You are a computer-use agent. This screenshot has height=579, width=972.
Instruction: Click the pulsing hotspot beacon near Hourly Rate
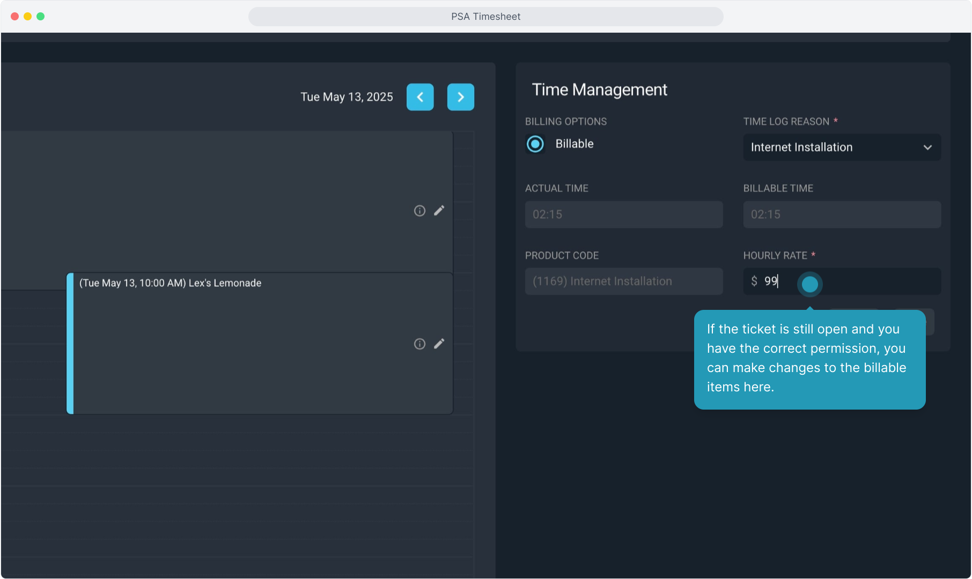tap(809, 284)
